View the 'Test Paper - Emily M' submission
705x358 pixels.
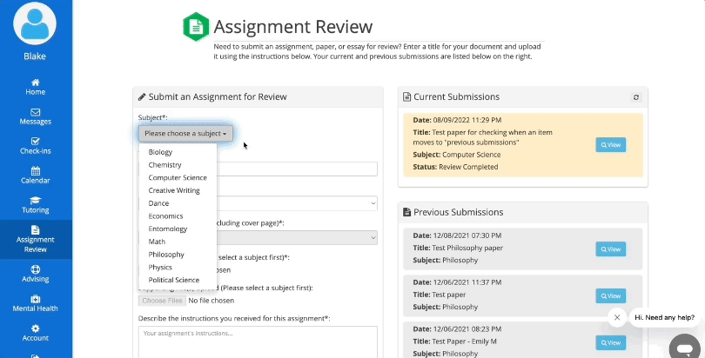tap(611, 342)
